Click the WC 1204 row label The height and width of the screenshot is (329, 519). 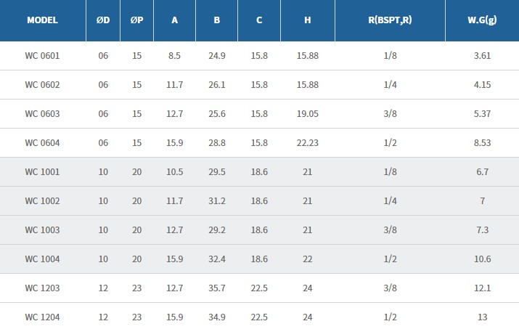click(x=42, y=317)
